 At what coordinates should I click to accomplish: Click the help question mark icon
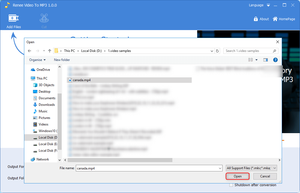[x=275, y=60]
